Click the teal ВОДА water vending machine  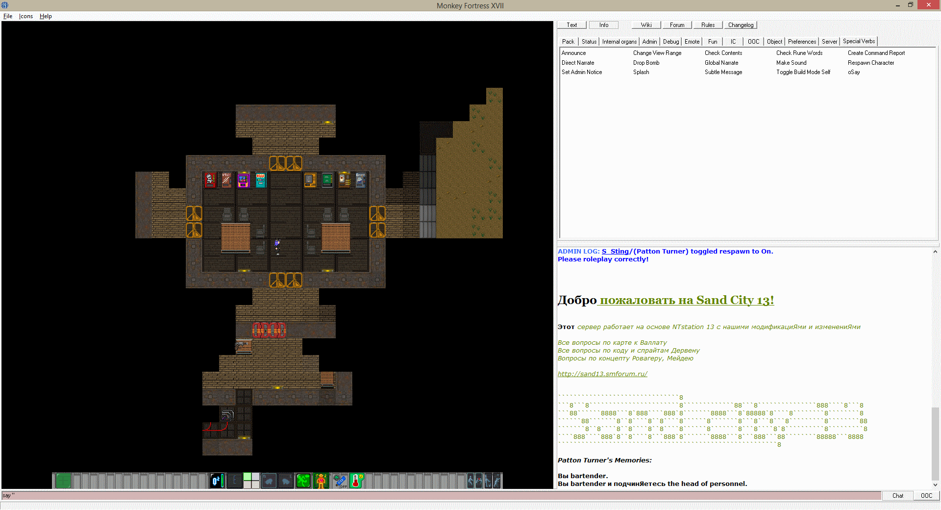pyautogui.click(x=260, y=180)
